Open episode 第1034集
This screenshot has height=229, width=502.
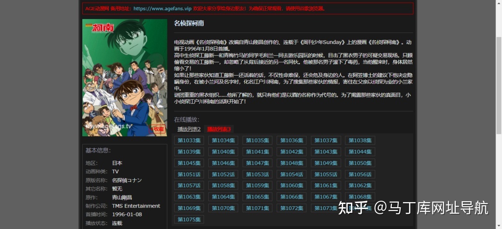pyautogui.click(x=223, y=140)
